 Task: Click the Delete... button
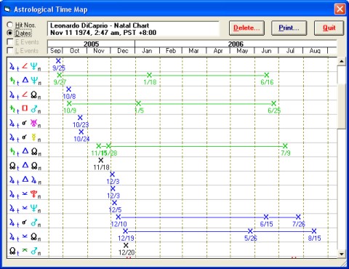[246, 28]
